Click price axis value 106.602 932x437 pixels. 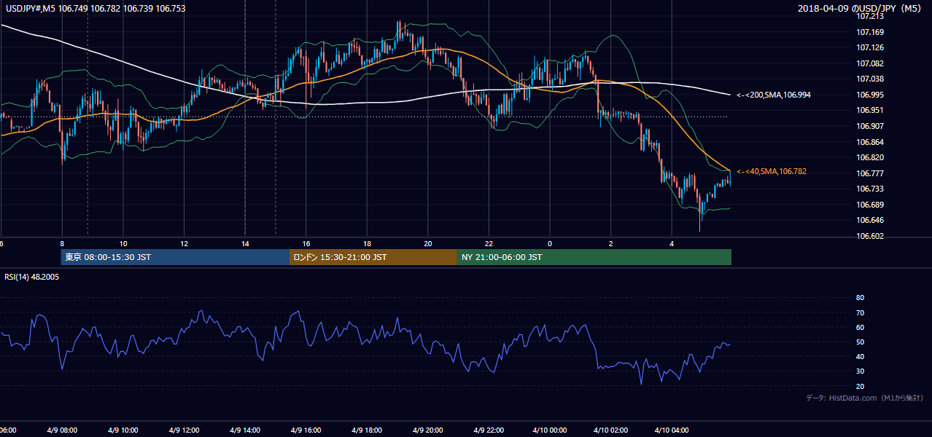[871, 236]
